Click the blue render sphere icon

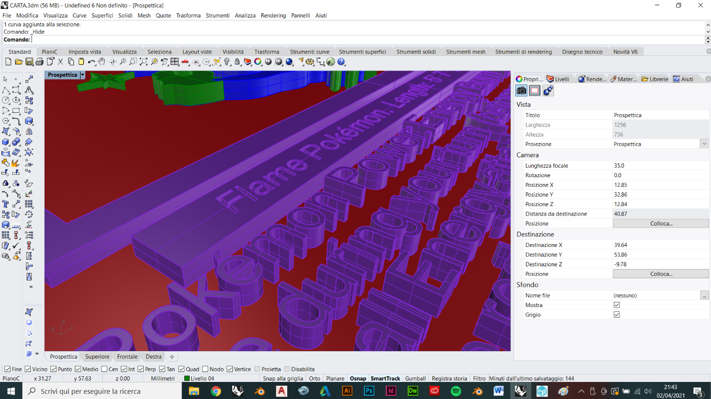coord(289,62)
